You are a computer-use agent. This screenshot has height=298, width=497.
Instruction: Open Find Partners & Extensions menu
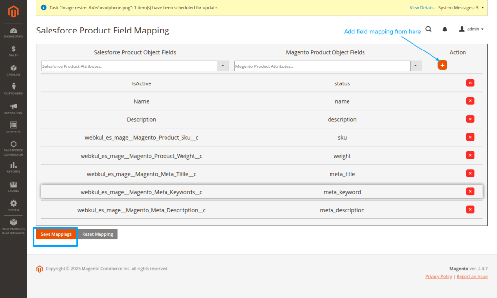[x=13, y=227]
